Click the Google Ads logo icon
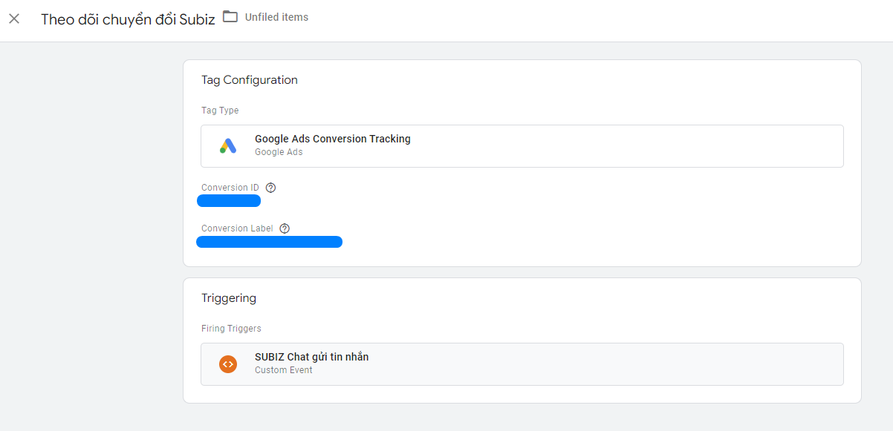Screen dimensions: 893x431 [228, 146]
